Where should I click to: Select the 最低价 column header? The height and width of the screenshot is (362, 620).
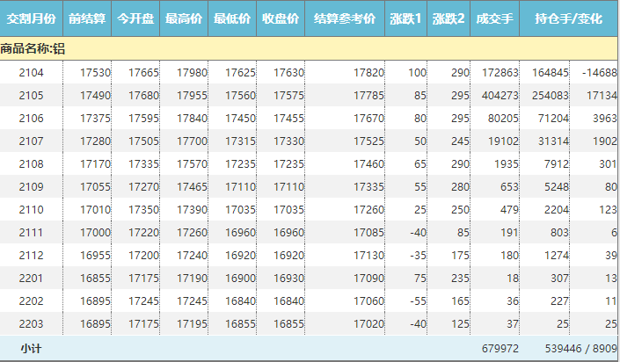[232, 18]
